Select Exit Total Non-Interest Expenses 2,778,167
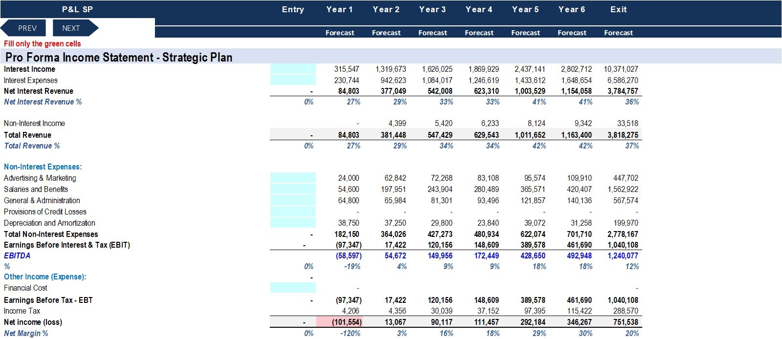Viewport: 782px width, 339px height. (x=623, y=234)
